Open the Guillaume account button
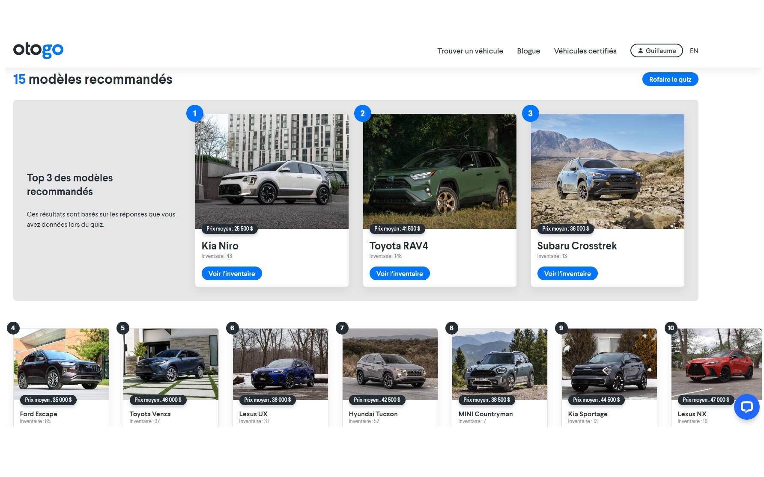The height and width of the screenshot is (477, 764). (x=657, y=50)
